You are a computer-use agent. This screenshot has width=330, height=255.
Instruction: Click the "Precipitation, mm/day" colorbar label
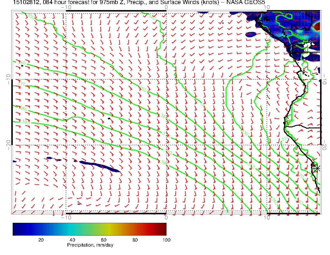click(90, 245)
